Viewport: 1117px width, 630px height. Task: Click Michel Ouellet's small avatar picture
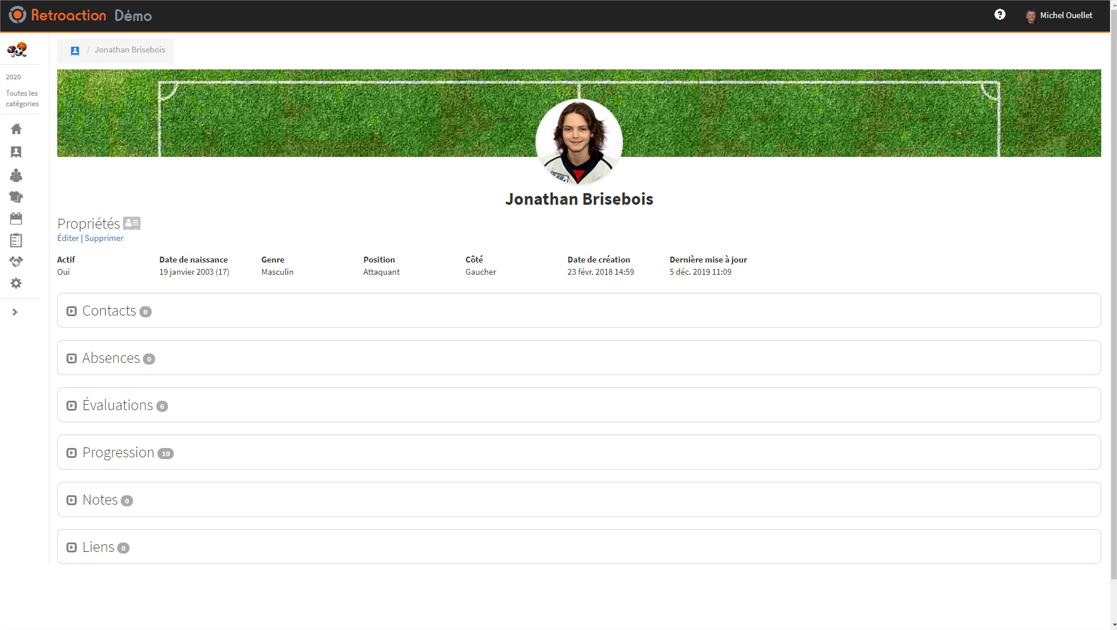pos(1031,16)
